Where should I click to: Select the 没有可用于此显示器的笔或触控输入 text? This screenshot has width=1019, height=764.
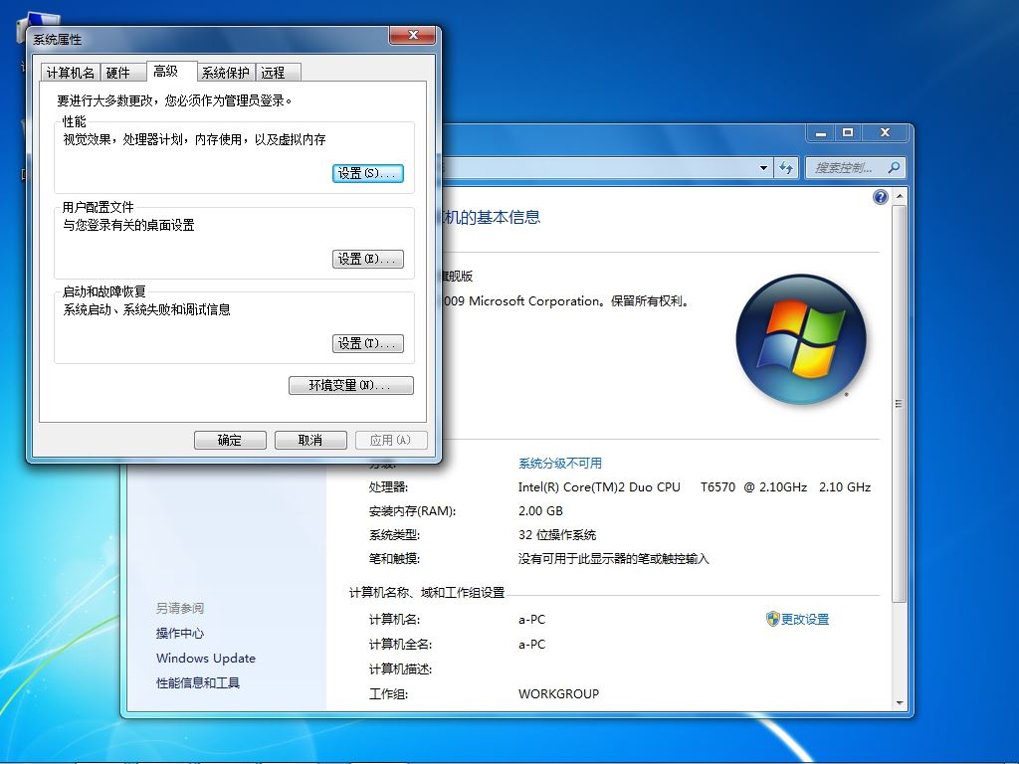click(x=613, y=559)
